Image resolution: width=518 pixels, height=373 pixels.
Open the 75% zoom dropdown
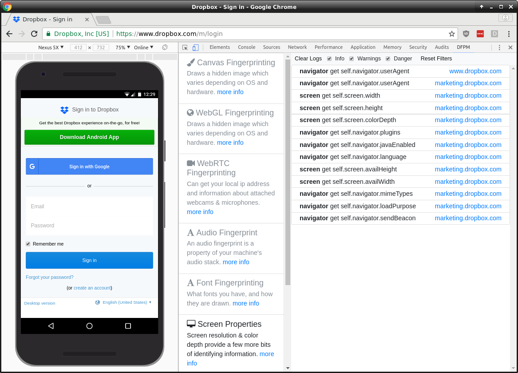pyautogui.click(x=123, y=48)
